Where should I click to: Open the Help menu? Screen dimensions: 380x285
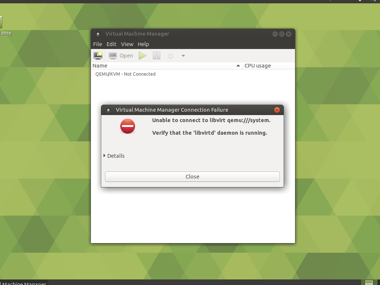pos(143,44)
